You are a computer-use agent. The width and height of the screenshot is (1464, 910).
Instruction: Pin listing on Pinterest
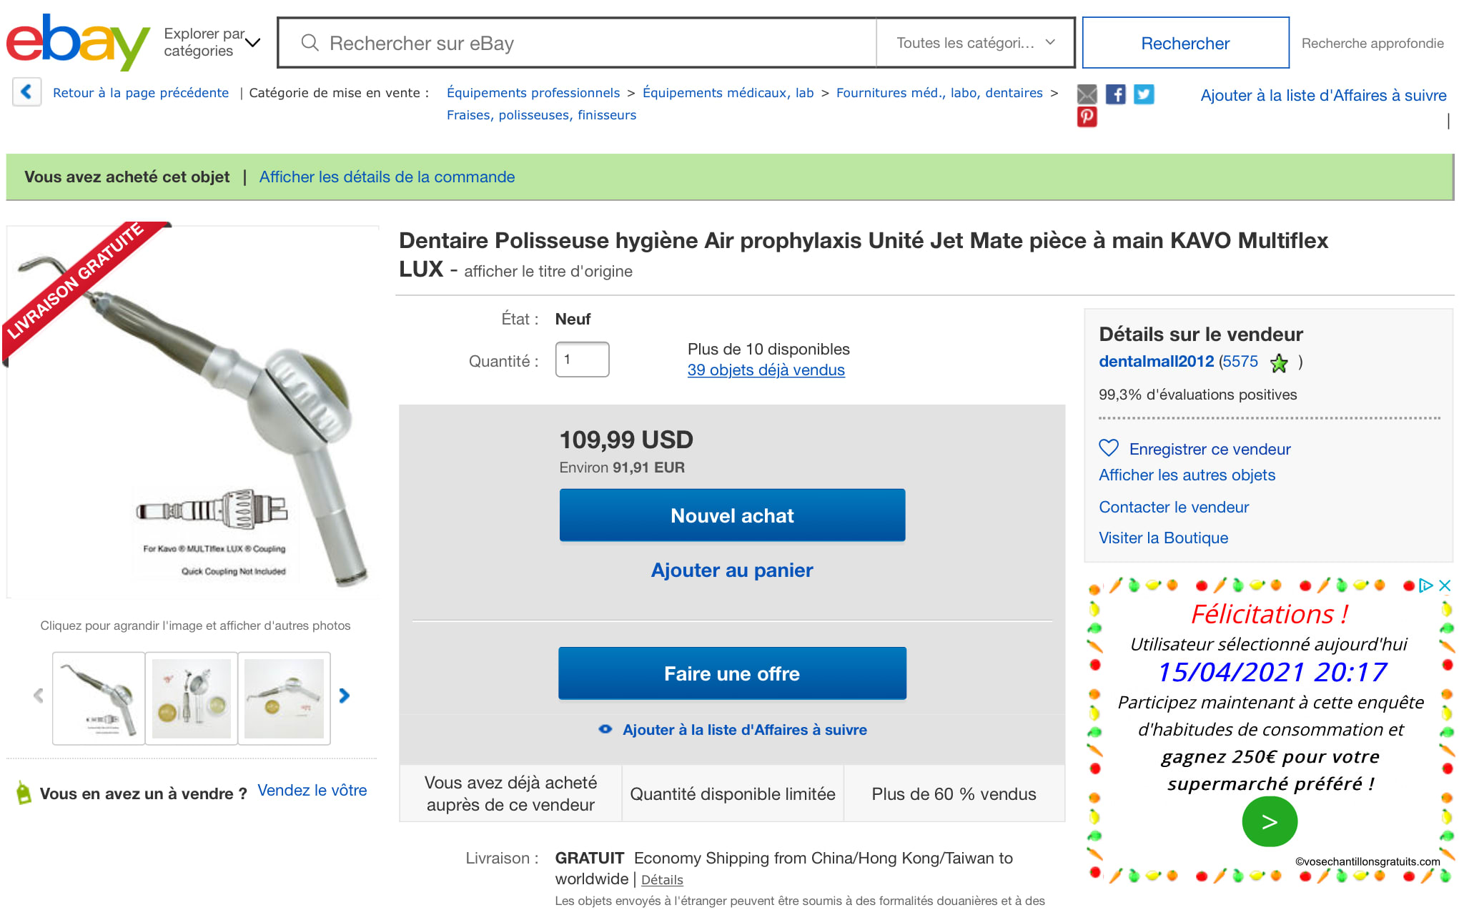(1087, 117)
